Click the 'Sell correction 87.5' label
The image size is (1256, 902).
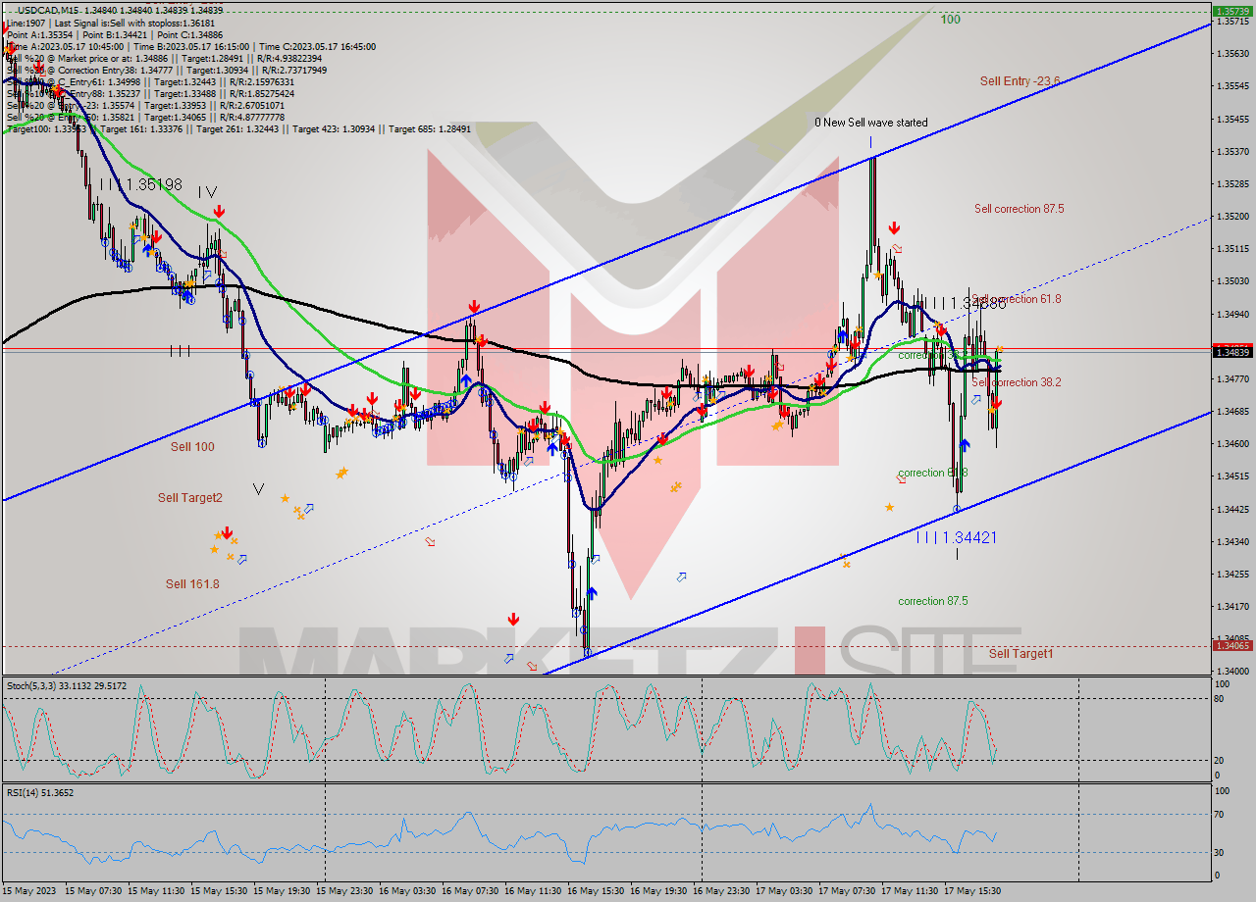click(x=1019, y=209)
